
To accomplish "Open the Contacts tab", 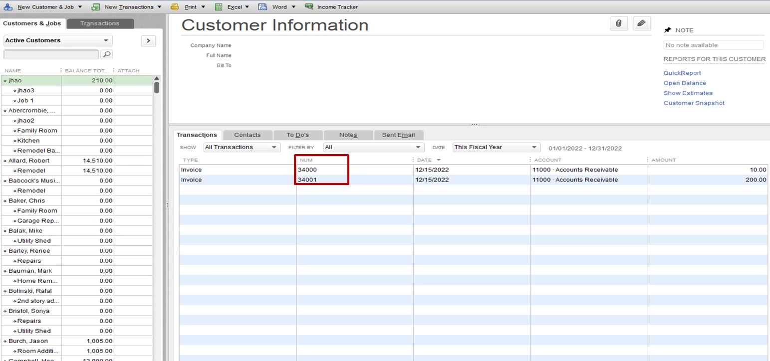I will point(248,135).
